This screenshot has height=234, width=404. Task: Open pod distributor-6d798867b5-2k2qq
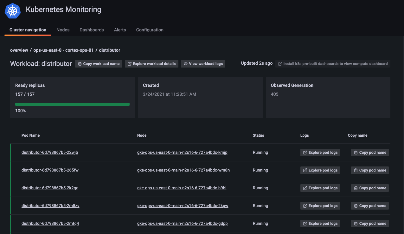pyautogui.click(x=50, y=188)
